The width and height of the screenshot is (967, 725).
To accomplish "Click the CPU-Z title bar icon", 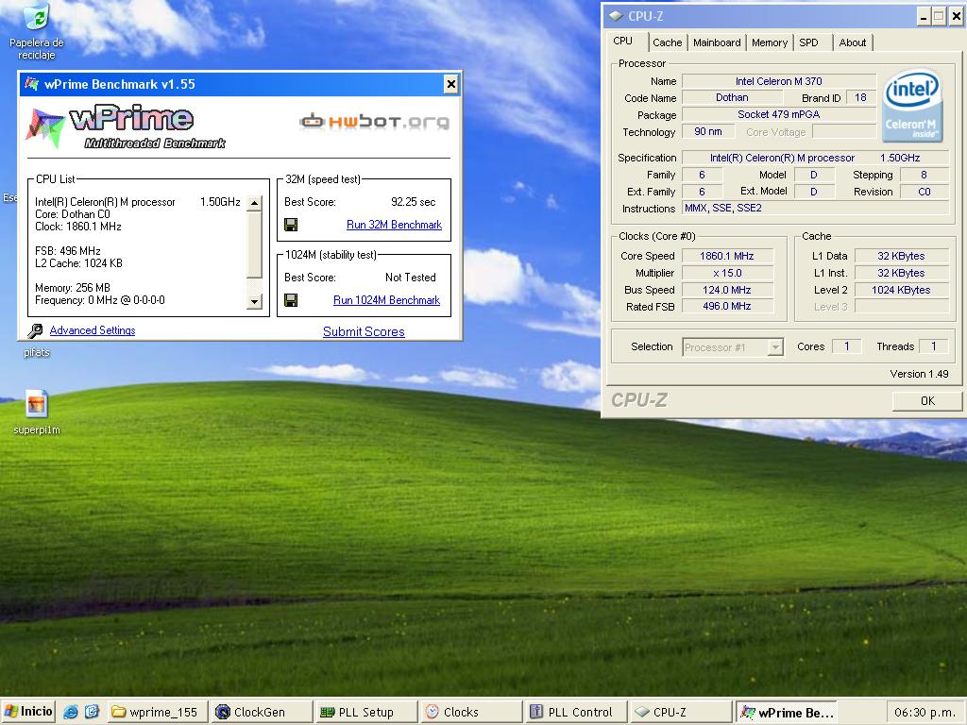I will tap(616, 16).
